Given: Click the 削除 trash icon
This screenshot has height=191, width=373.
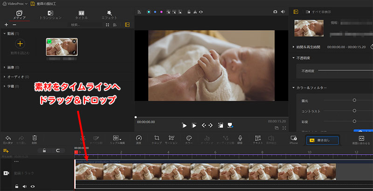Looking at the screenshot, I should pos(35,139).
